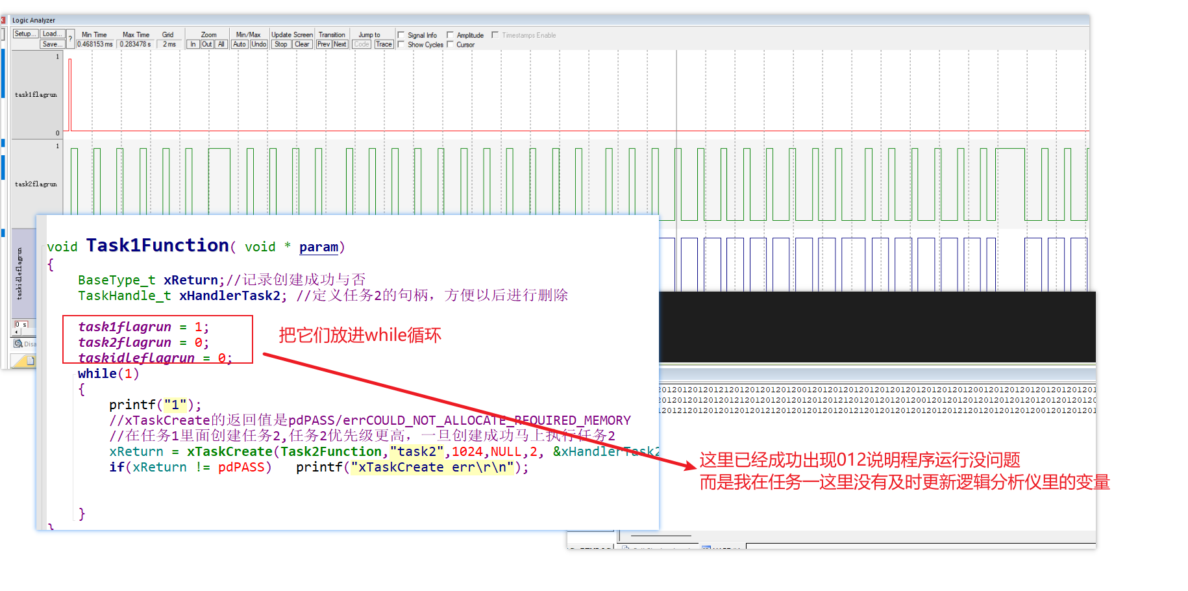Click the printf("1") line
The width and height of the screenshot is (1188, 591).
(155, 405)
